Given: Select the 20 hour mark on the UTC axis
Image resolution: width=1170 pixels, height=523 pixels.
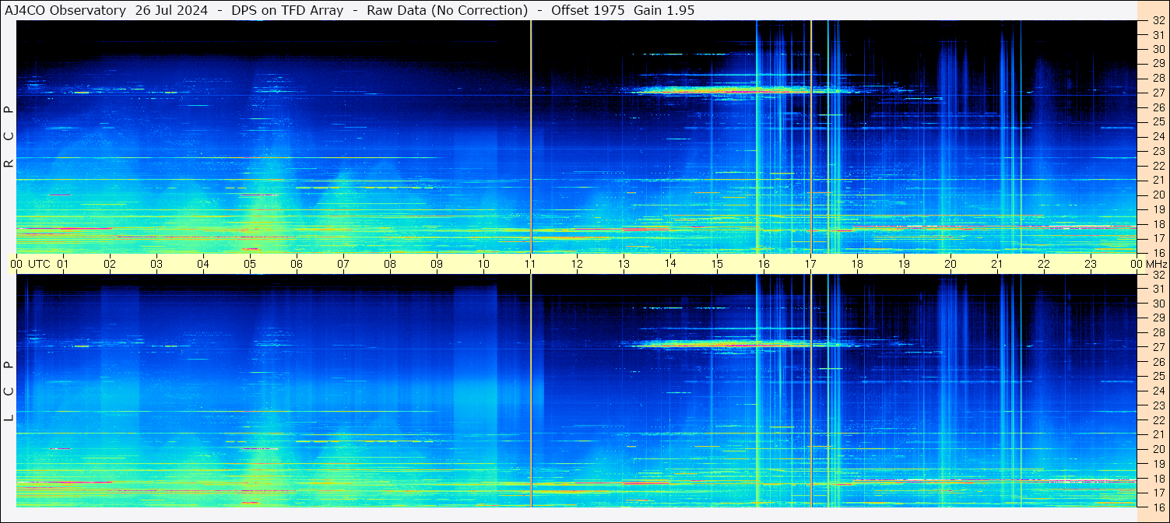Looking at the screenshot, I should [x=950, y=264].
